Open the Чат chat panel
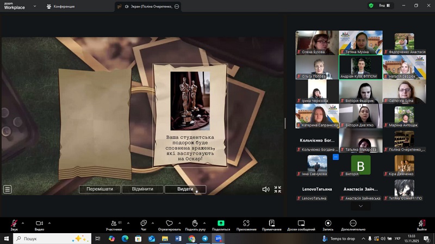Image resolution: width=435 pixels, height=244 pixels. click(144, 223)
